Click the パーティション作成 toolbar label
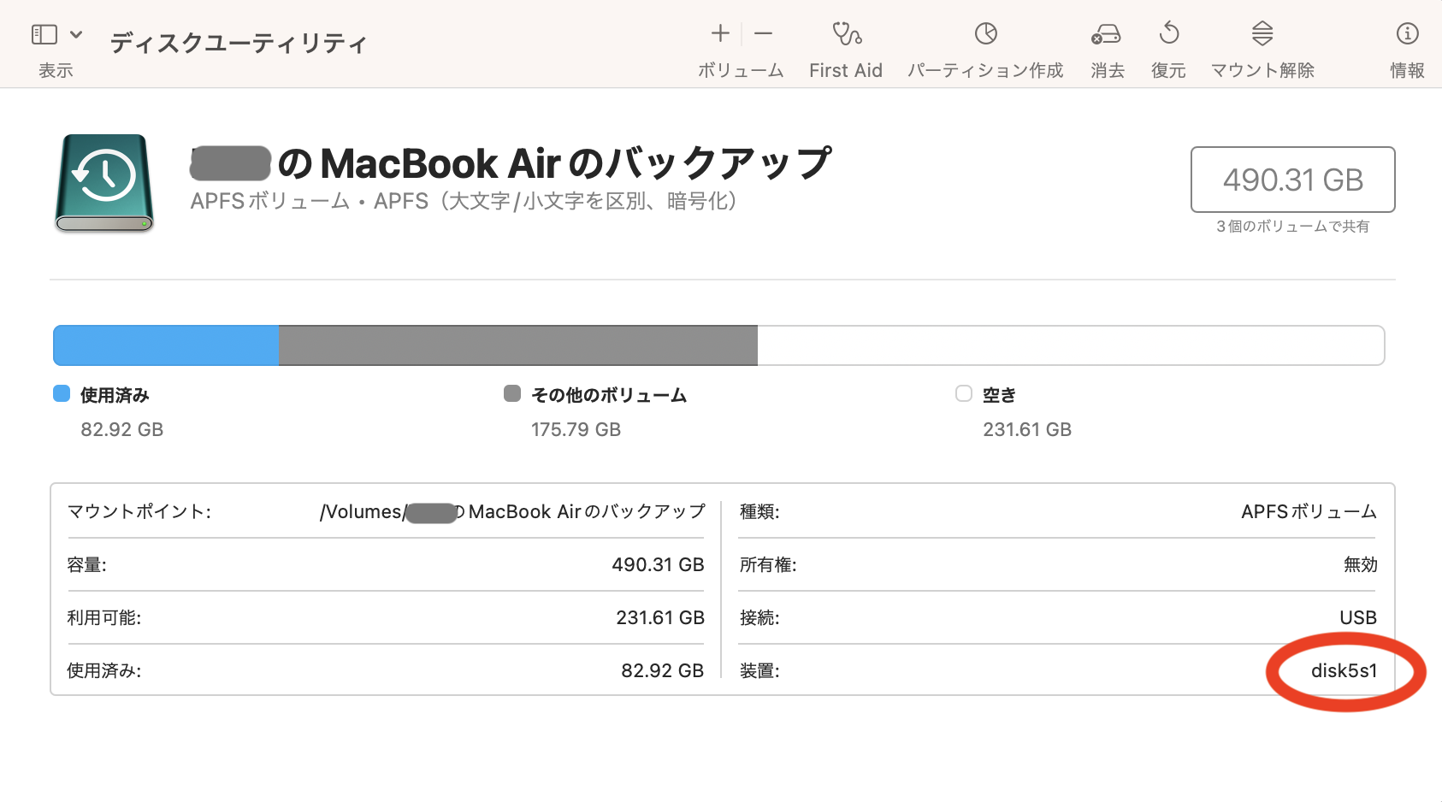This screenshot has height=802, width=1442. tap(985, 70)
